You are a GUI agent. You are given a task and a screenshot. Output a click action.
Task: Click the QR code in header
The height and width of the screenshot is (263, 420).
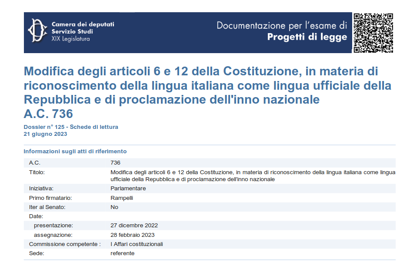pos(373,33)
